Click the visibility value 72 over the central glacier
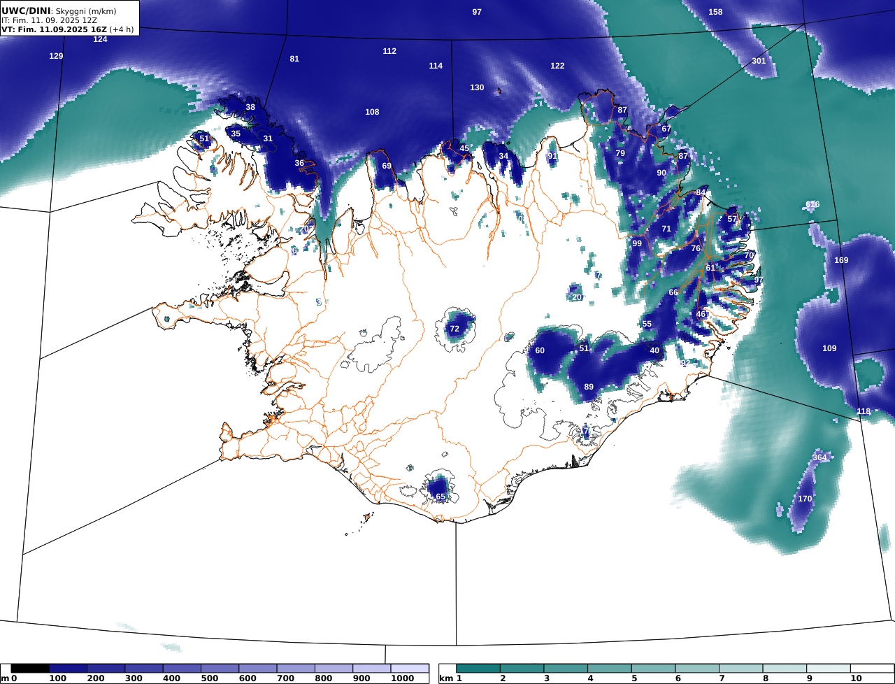This screenshot has width=895, height=684. (x=454, y=329)
